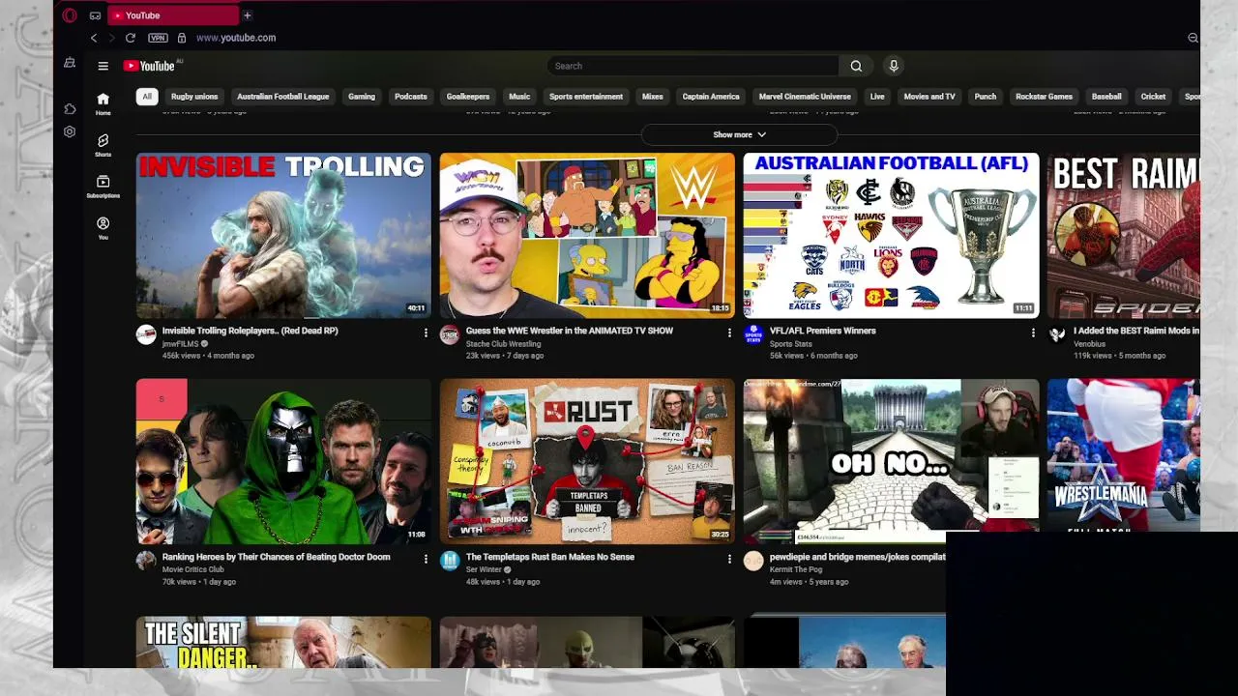
Task: Open the Opera workspaces icon beside the tab
Action: (x=95, y=15)
